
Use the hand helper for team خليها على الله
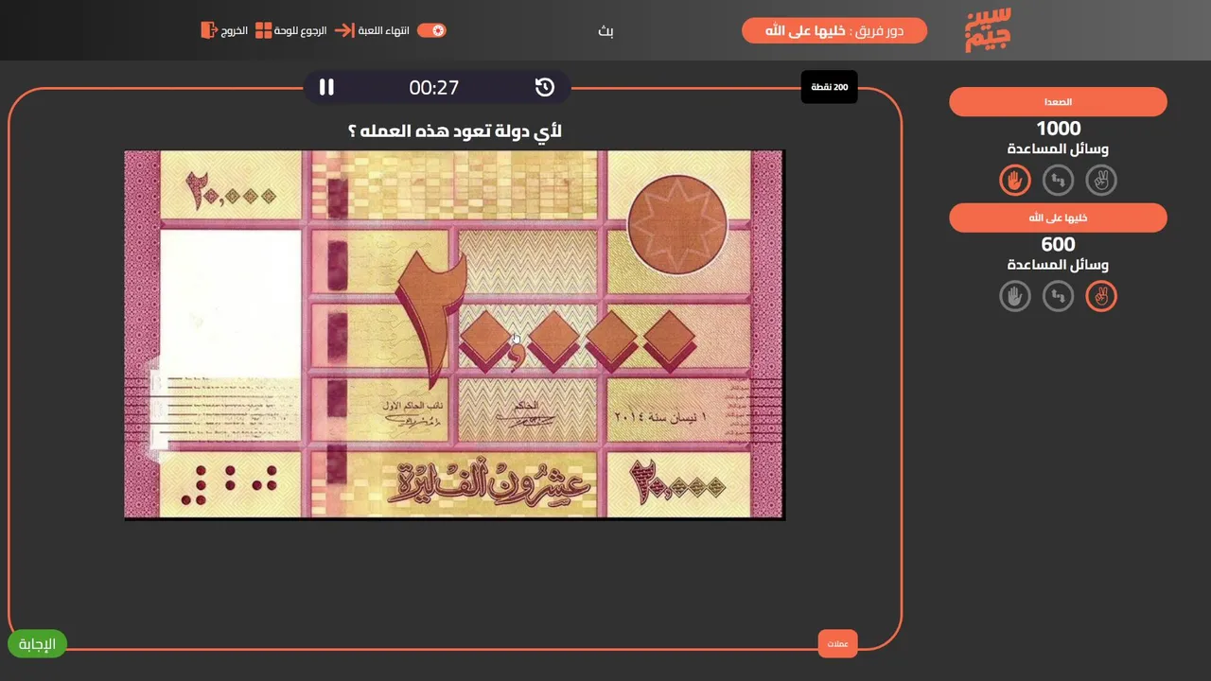pos(1015,296)
